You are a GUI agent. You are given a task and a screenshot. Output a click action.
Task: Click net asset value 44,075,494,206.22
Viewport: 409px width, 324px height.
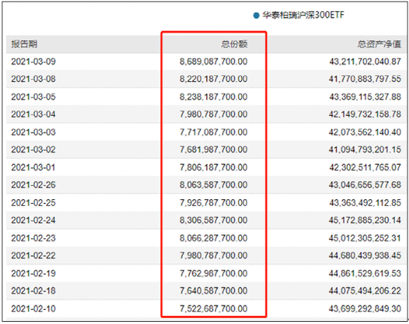pyautogui.click(x=365, y=291)
